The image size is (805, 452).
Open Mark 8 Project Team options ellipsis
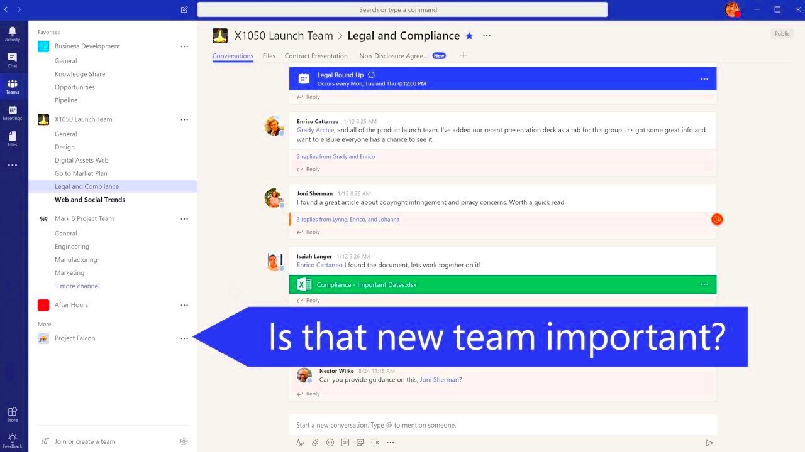point(184,219)
